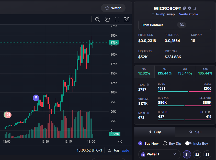Click the PRICE SOL value 0.0₅1554
The width and height of the screenshot is (216, 160).
point(172,41)
